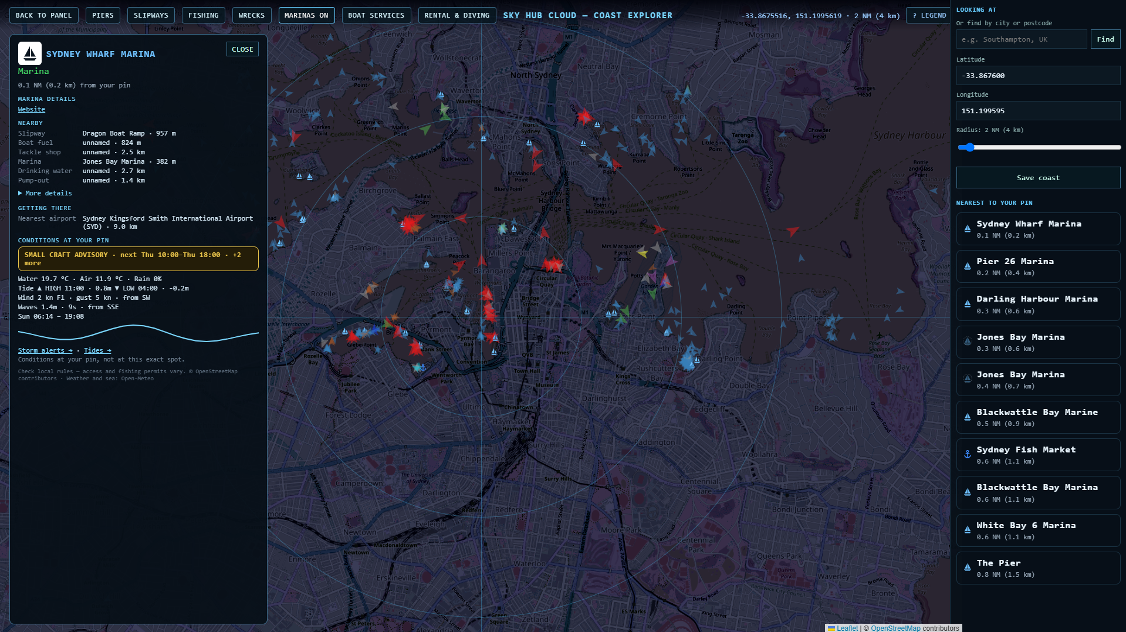
Task: Click the sailboat icon of White Bay 6 Marina entry
Action: (x=967, y=530)
